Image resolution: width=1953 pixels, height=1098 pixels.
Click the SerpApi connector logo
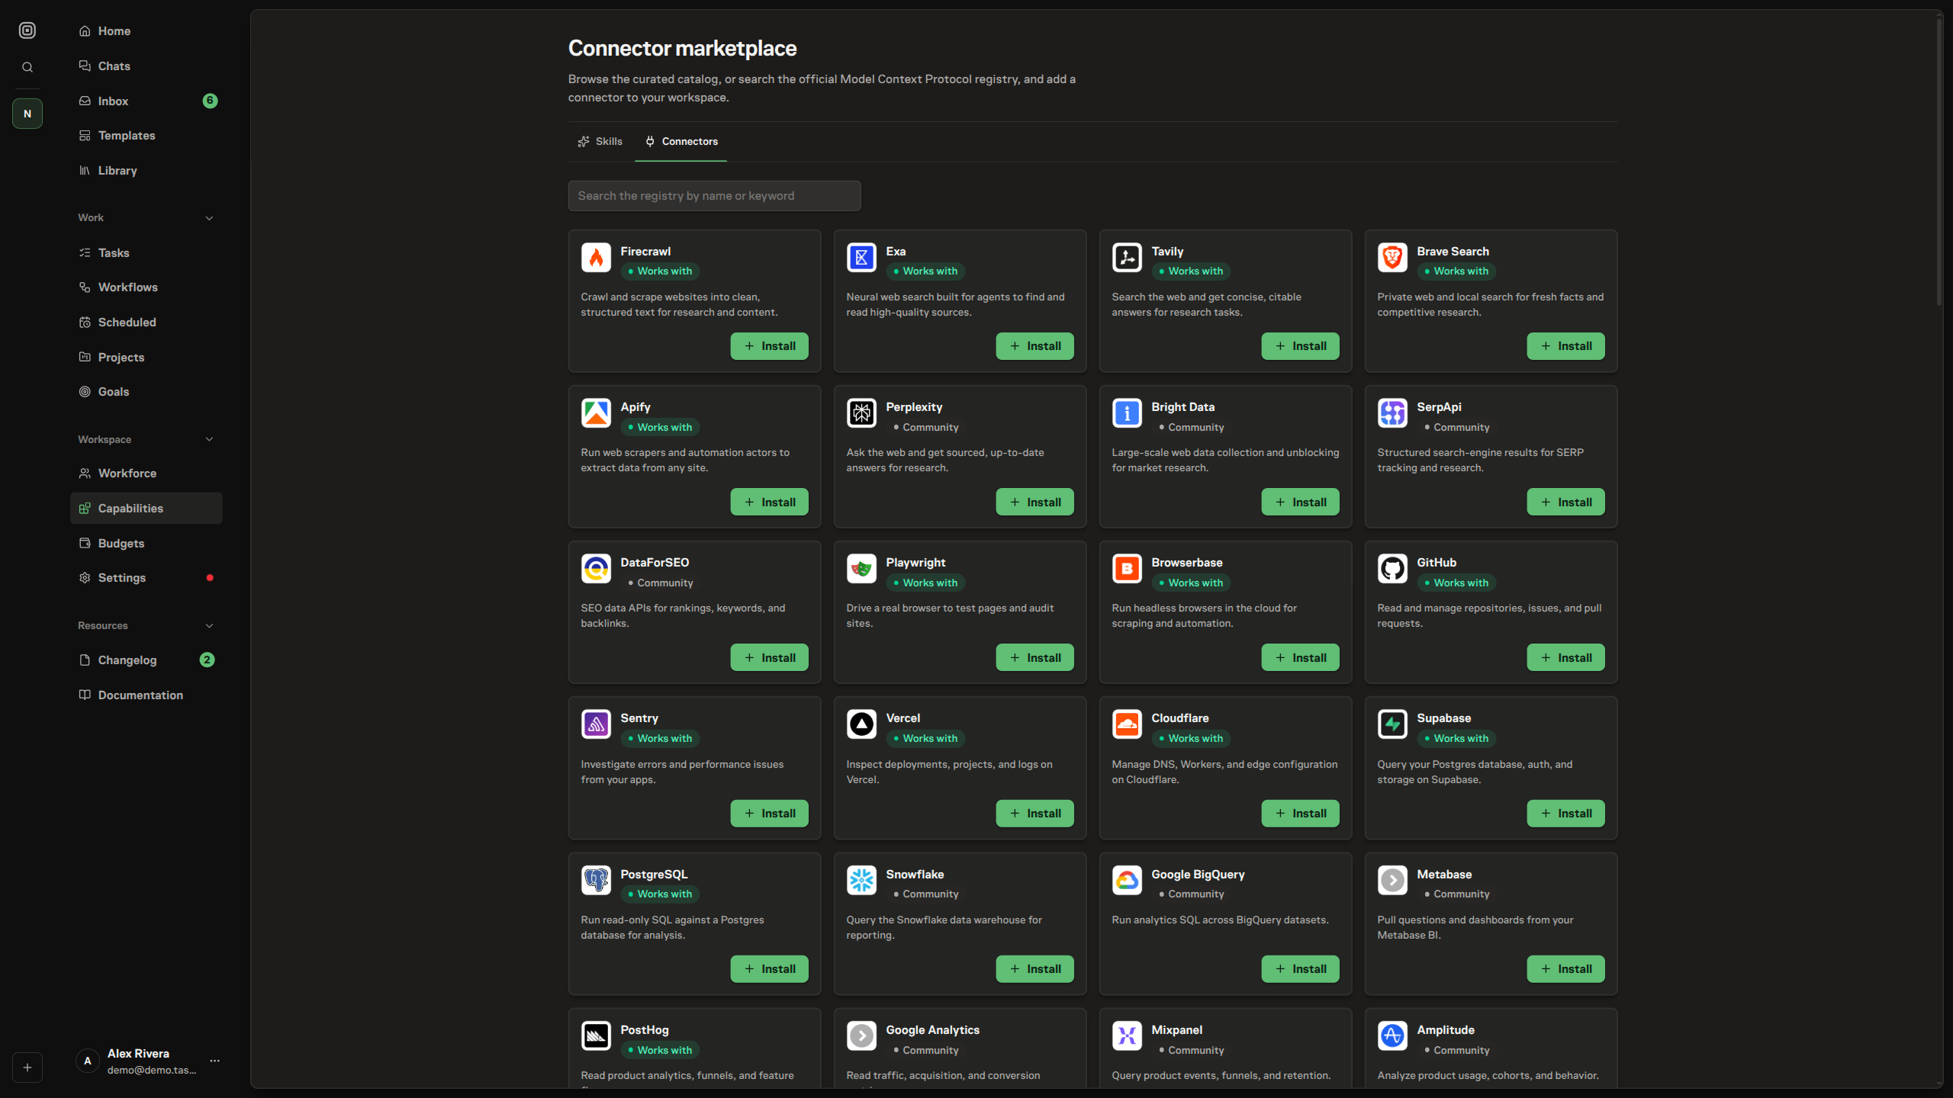point(1392,413)
